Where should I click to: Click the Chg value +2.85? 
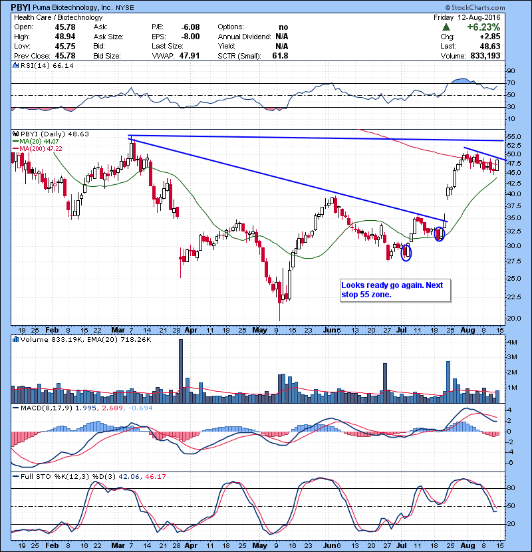(x=489, y=37)
